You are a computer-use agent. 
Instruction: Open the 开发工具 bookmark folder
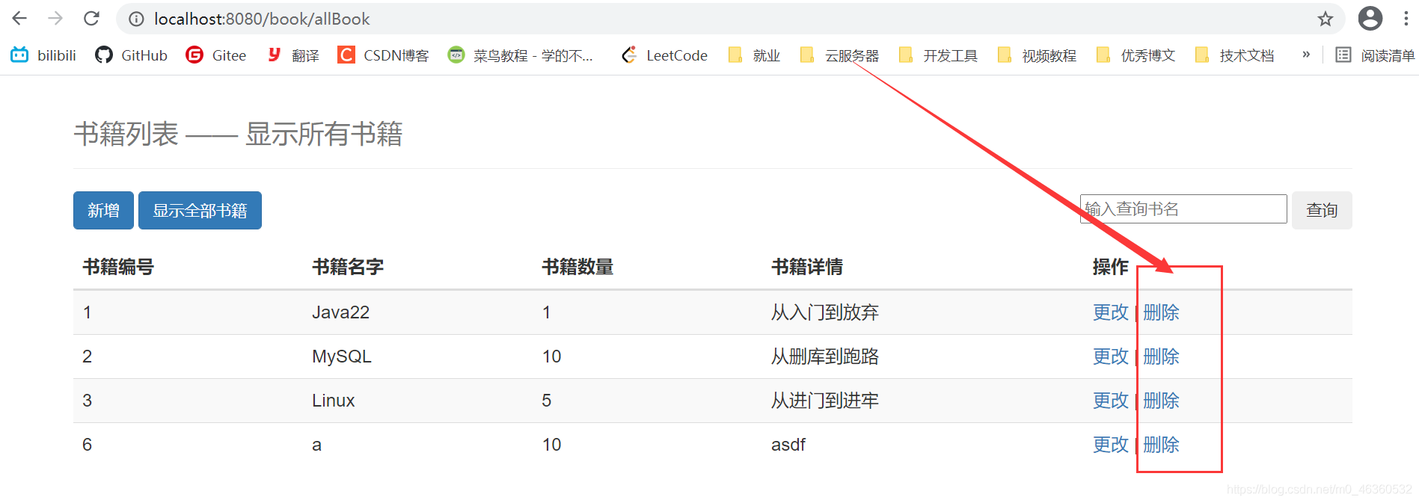point(938,55)
